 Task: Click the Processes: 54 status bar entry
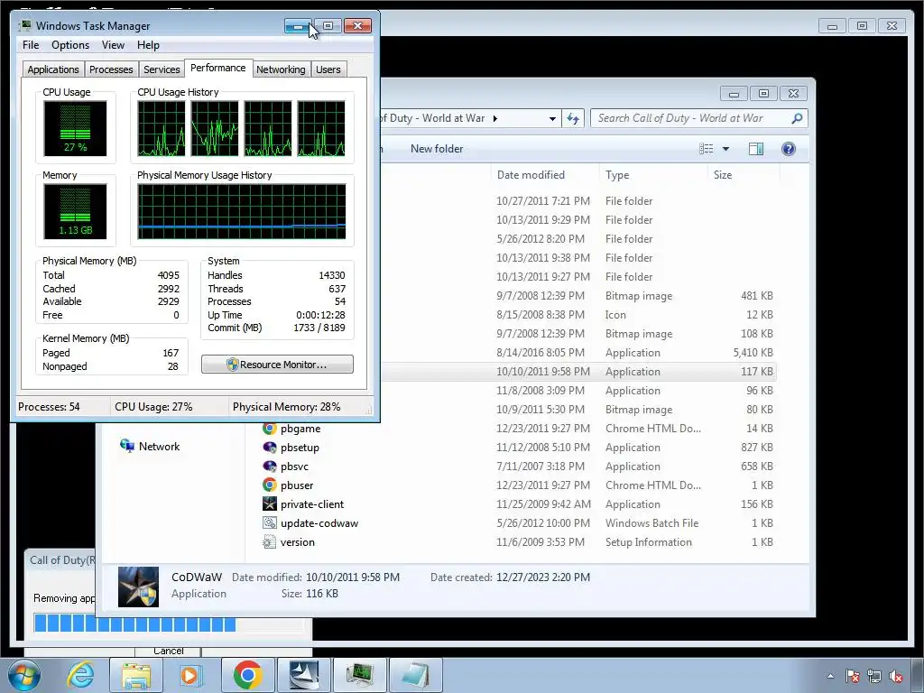[49, 407]
